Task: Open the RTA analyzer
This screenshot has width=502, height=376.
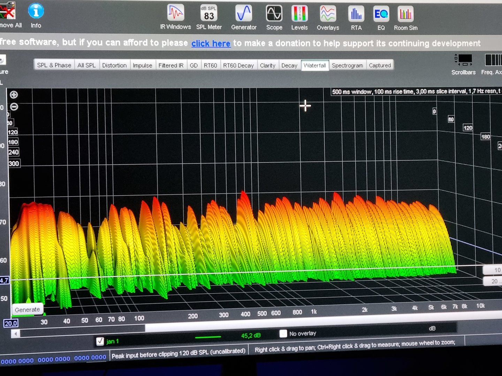Action: pos(356,14)
